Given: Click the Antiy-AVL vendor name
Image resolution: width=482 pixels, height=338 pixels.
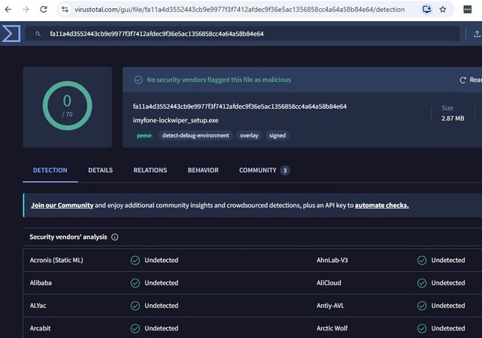Looking at the screenshot, I should [x=330, y=306].
